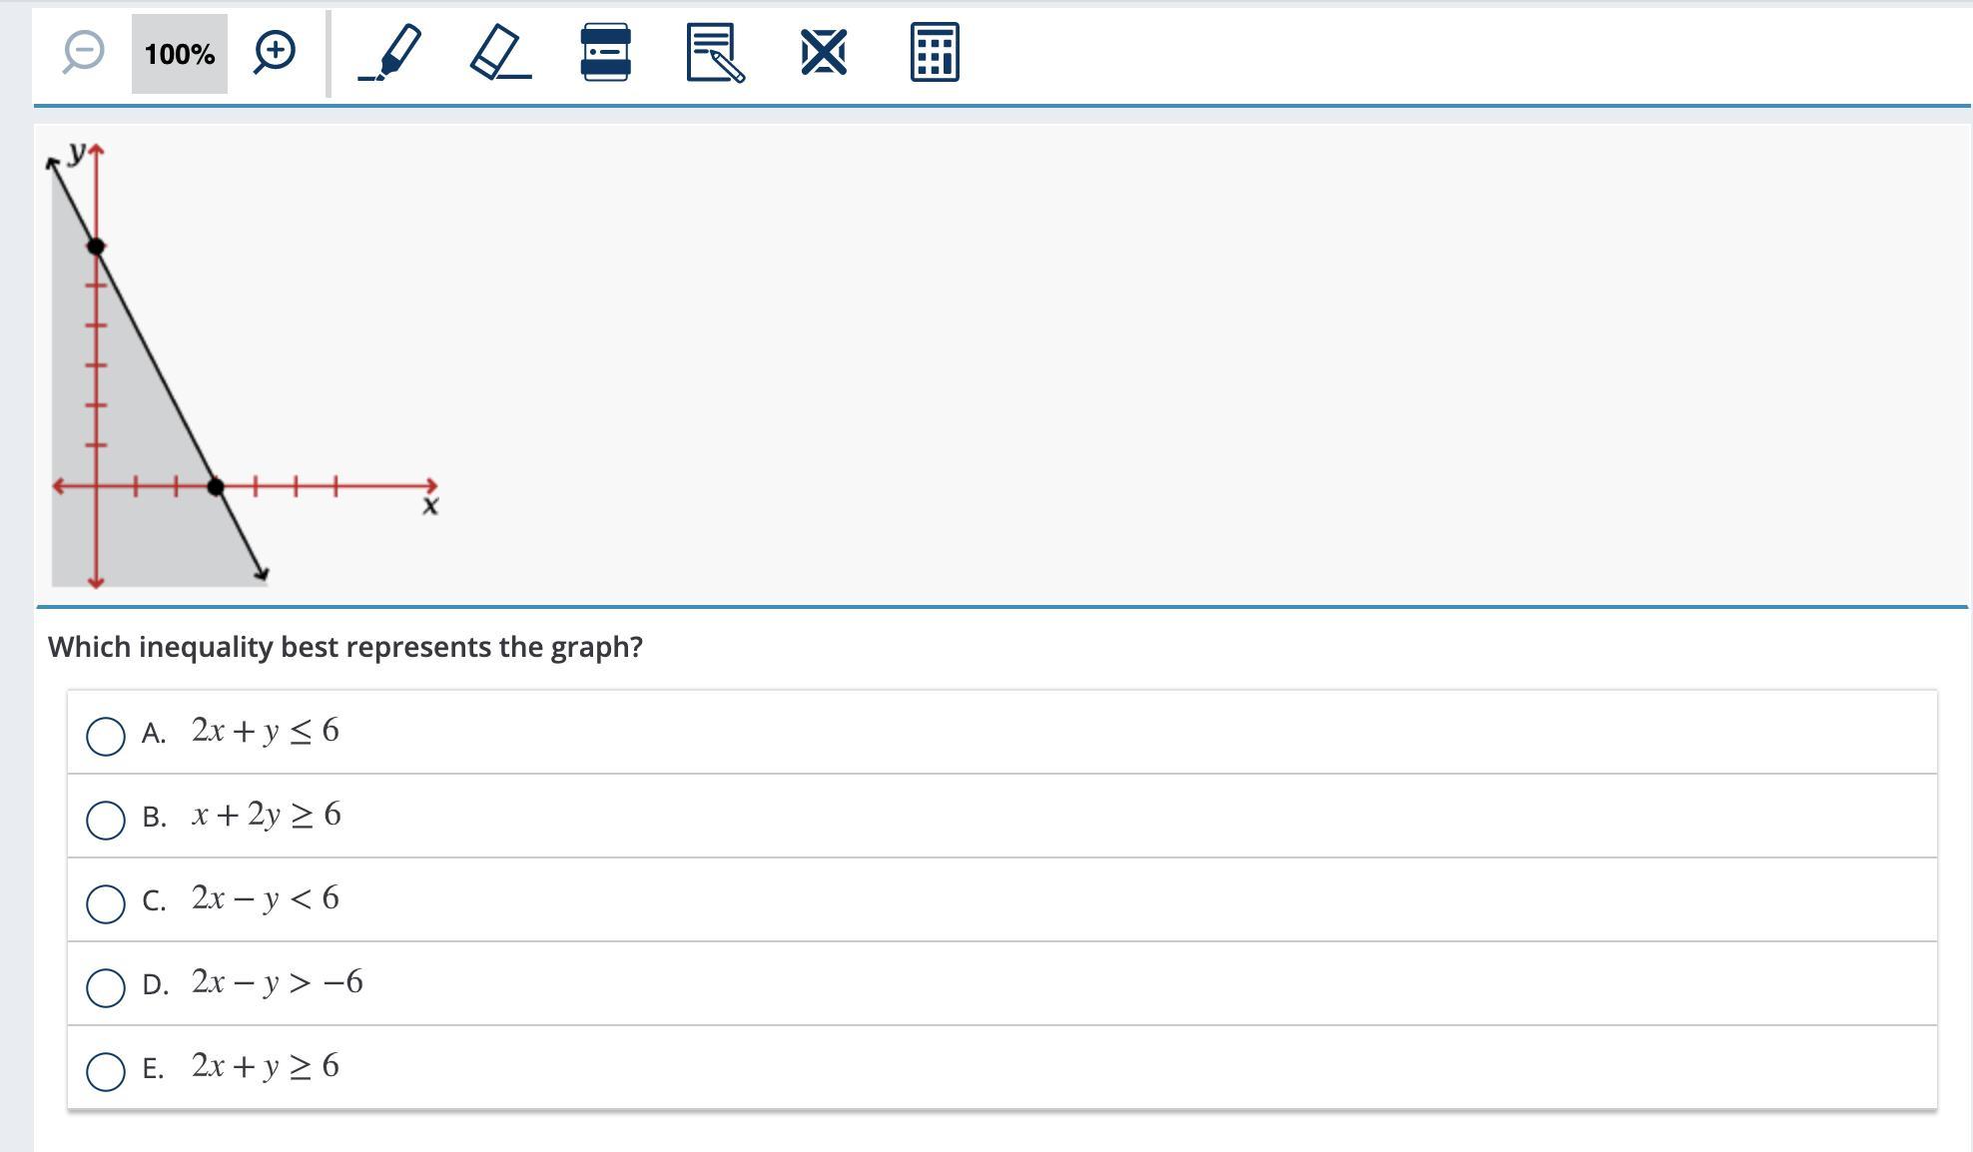The height and width of the screenshot is (1152, 1973).
Task: Click the zoom in magnifier icon
Action: click(275, 52)
